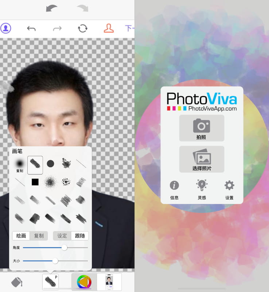Click the 角度 slider handle
Screen dimensions: 269x292
click(x=65, y=248)
